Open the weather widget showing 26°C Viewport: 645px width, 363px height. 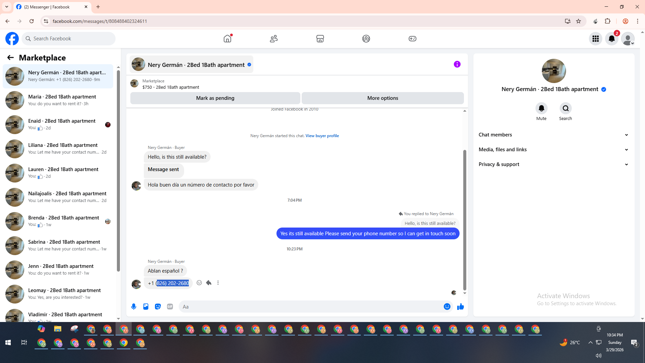pos(570,342)
